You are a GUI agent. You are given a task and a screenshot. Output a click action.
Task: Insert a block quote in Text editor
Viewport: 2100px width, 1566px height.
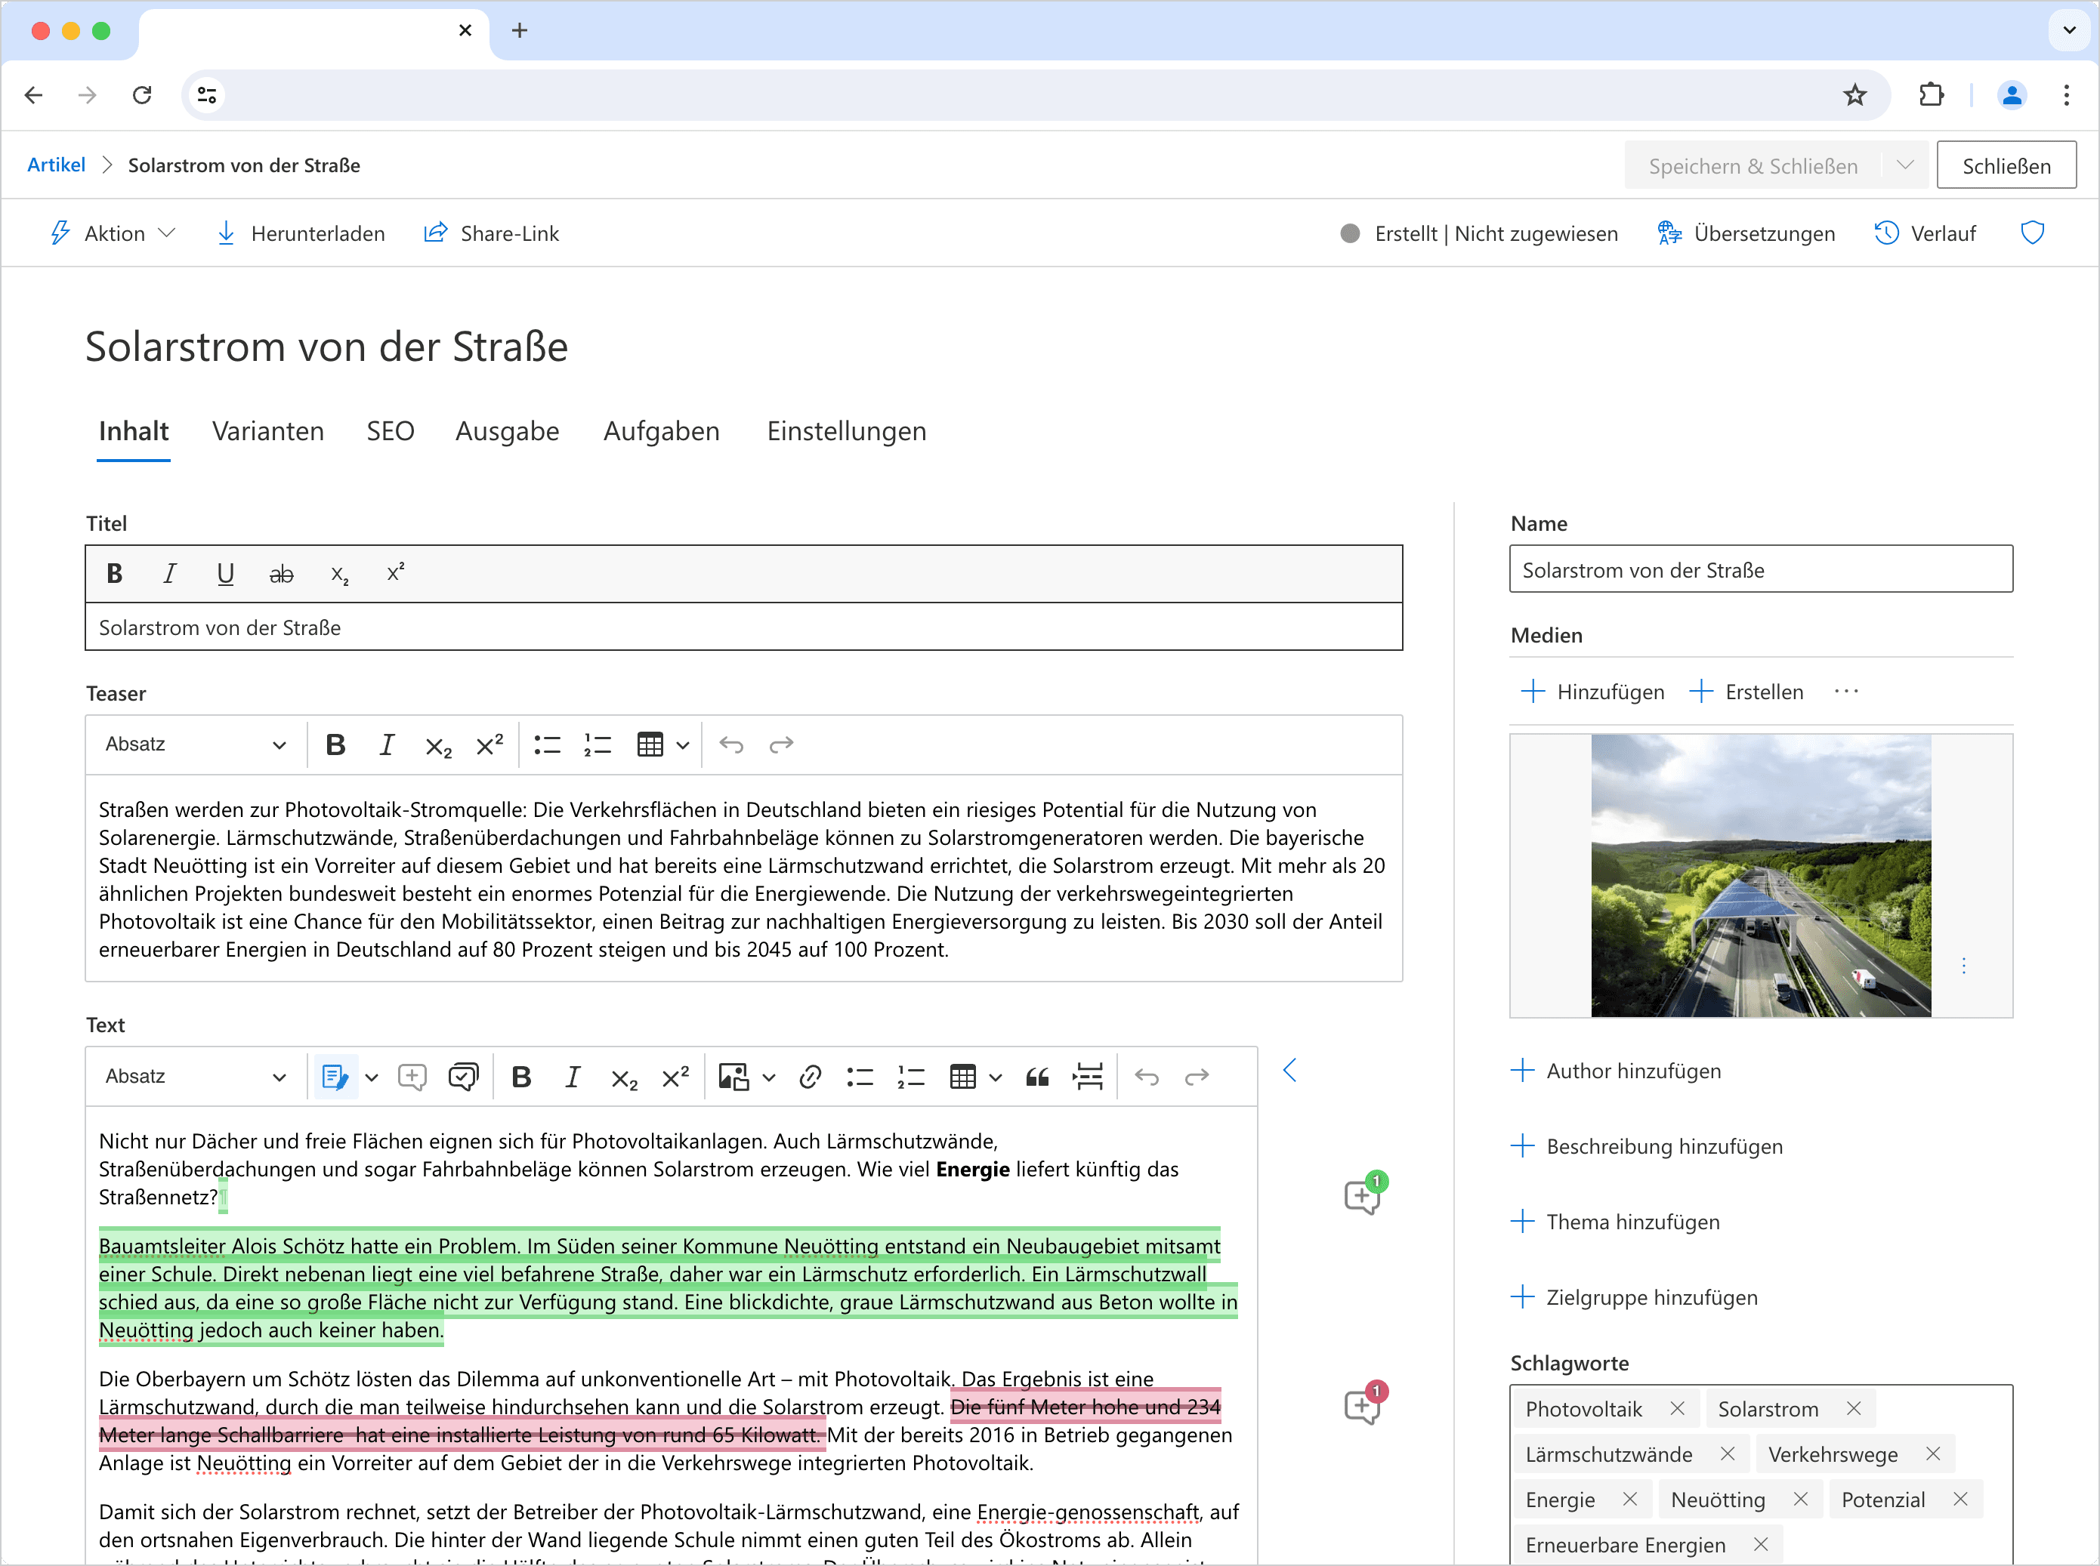[1037, 1077]
